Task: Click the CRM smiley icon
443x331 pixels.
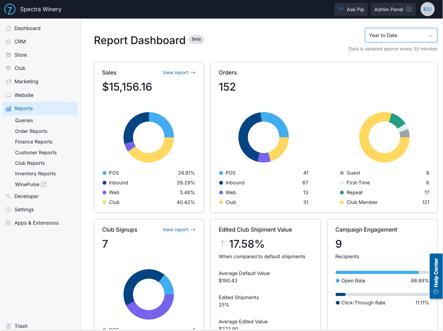Action: tap(8, 42)
